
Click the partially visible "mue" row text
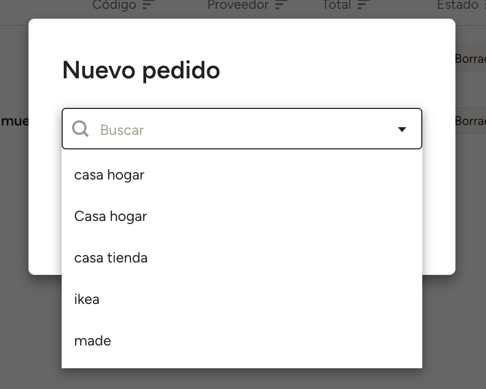[x=15, y=121]
